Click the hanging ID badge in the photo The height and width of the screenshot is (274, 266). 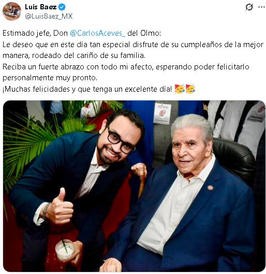point(162,113)
